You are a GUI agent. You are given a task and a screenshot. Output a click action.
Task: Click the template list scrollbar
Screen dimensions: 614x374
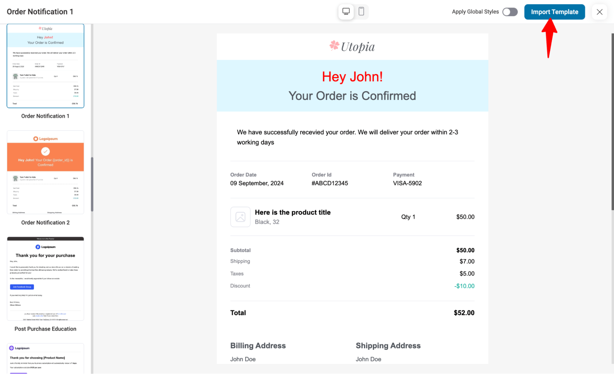(x=92, y=184)
